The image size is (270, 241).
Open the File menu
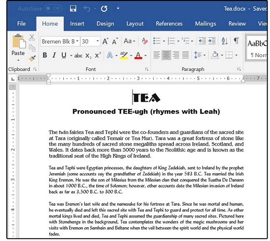pyautogui.click(x=21, y=24)
